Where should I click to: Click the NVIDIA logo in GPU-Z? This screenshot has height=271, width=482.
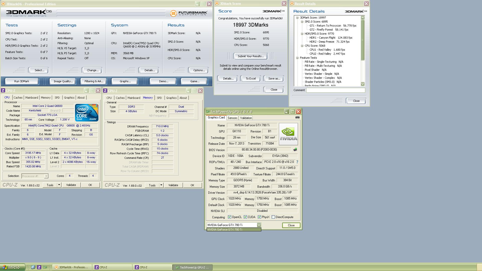[x=288, y=134]
